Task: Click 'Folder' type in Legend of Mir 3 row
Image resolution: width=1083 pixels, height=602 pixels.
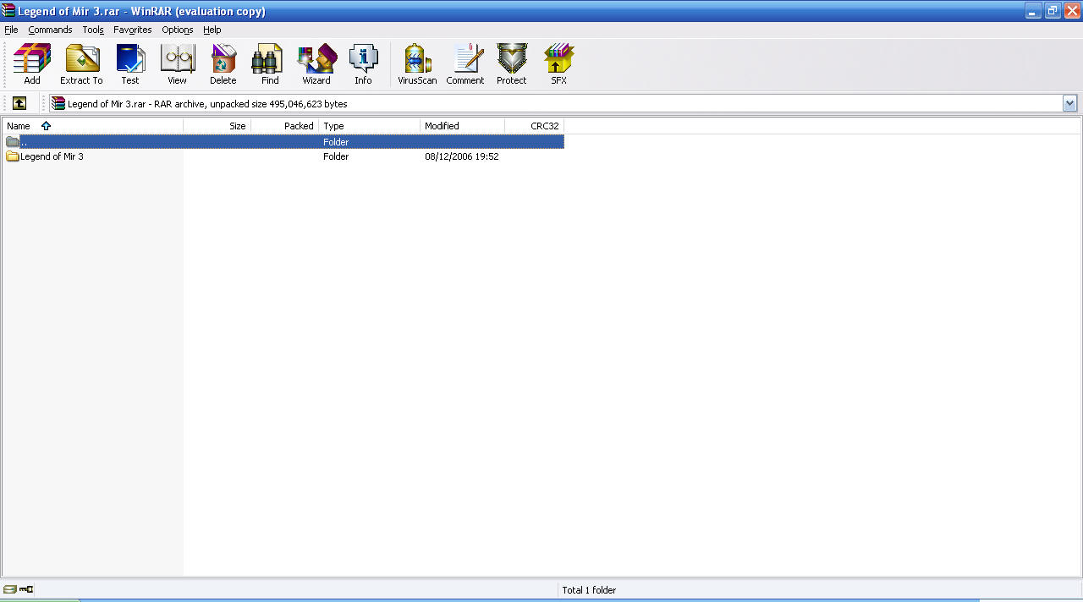Action: 336,156
